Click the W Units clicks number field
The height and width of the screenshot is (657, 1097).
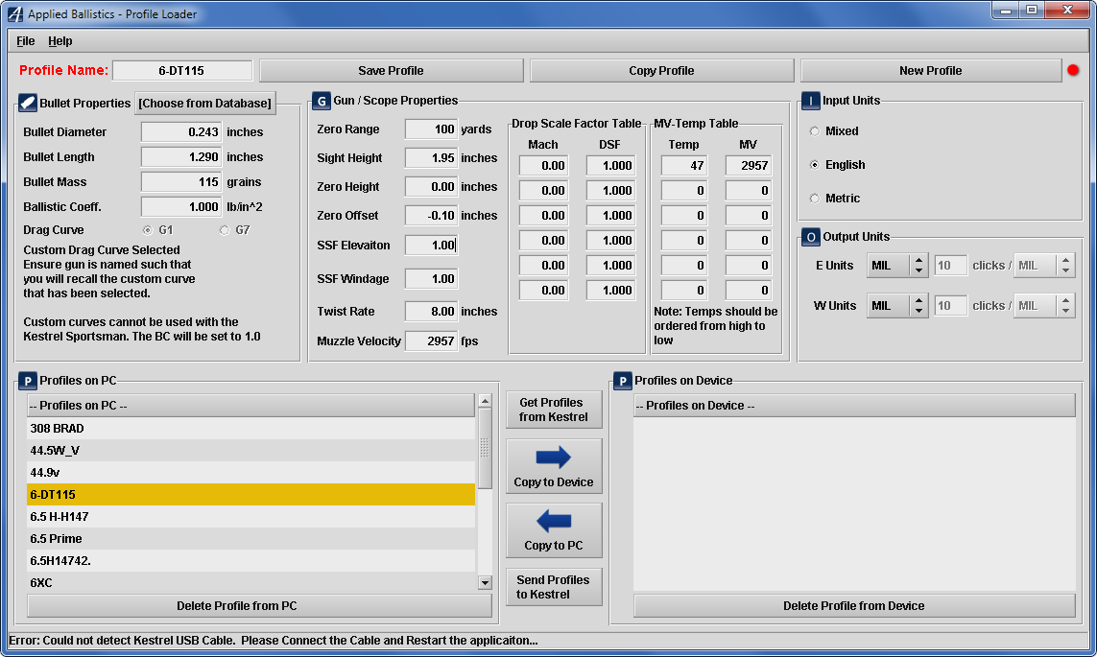950,305
